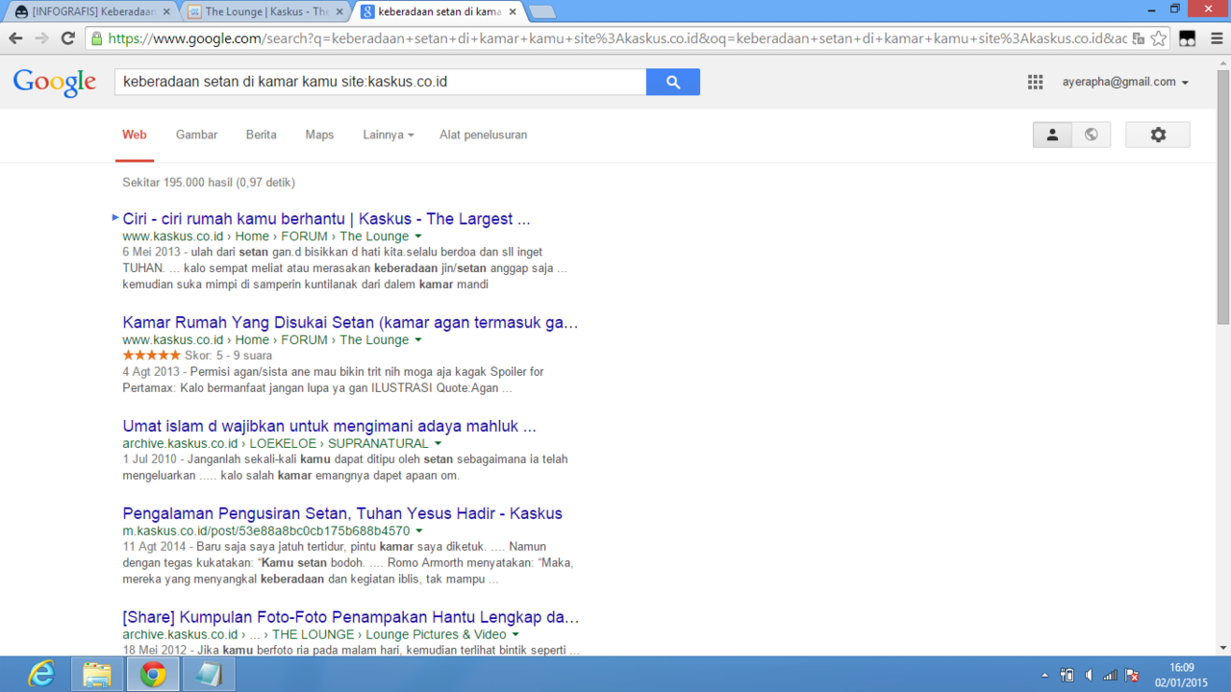The image size is (1231, 692).
Task: Open the notebook app on the taskbar
Action: tap(208, 675)
